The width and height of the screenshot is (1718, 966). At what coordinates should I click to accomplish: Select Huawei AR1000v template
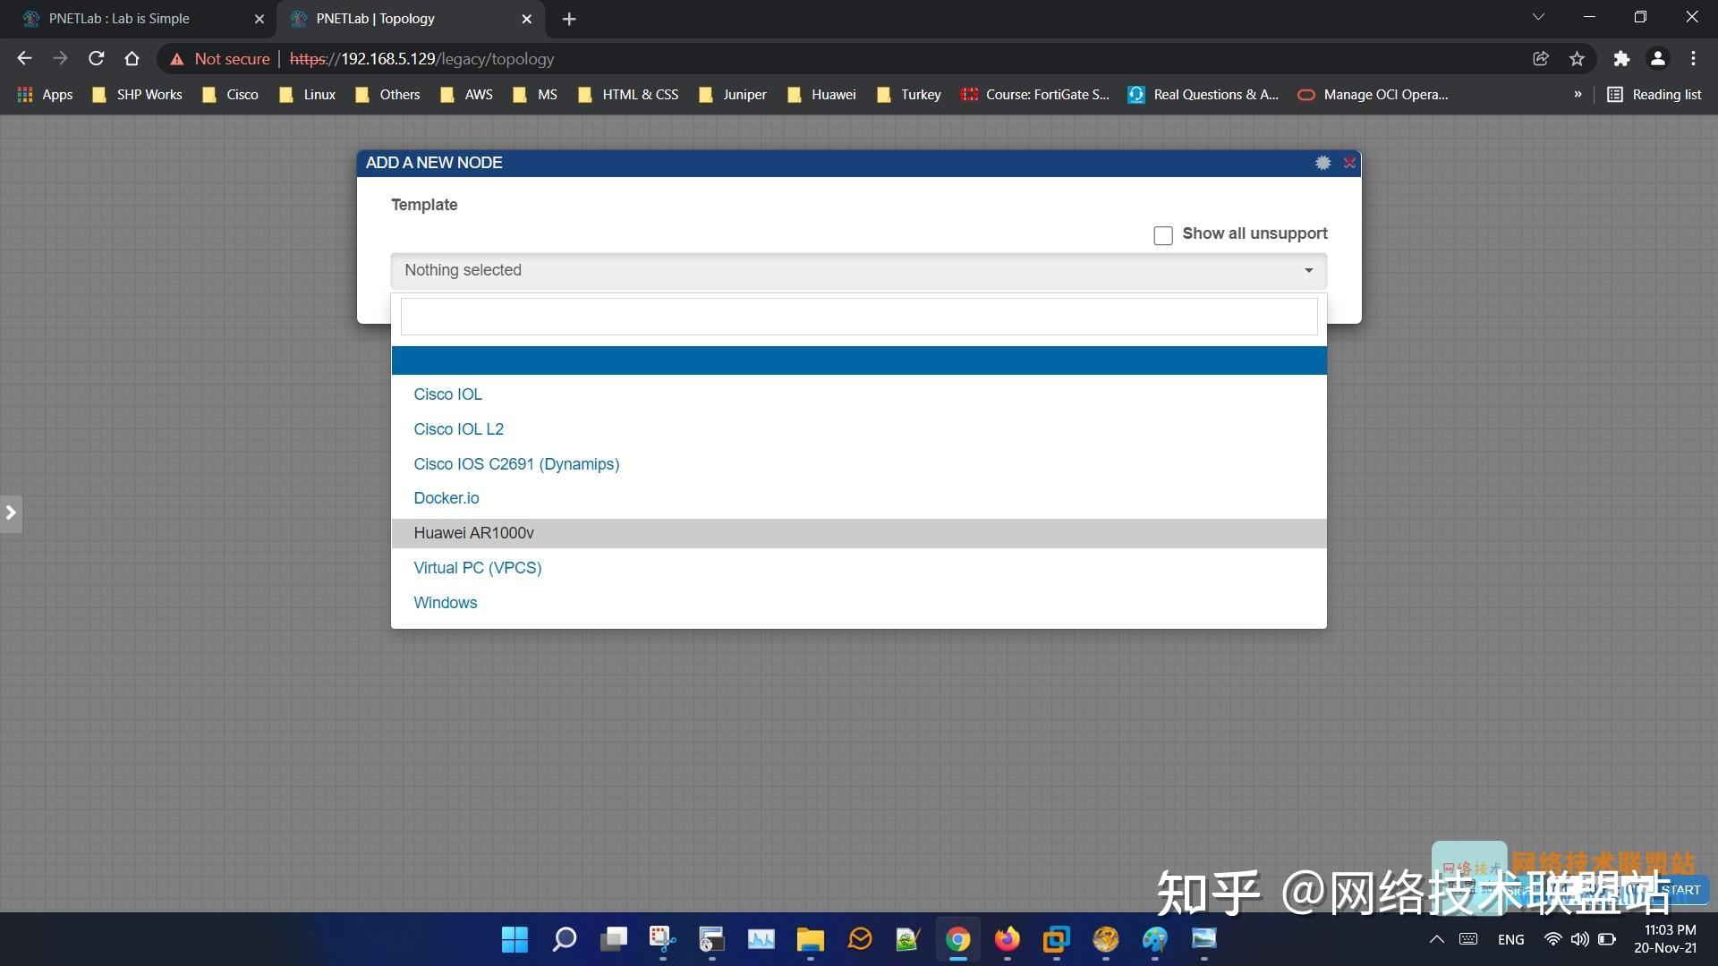tap(473, 533)
